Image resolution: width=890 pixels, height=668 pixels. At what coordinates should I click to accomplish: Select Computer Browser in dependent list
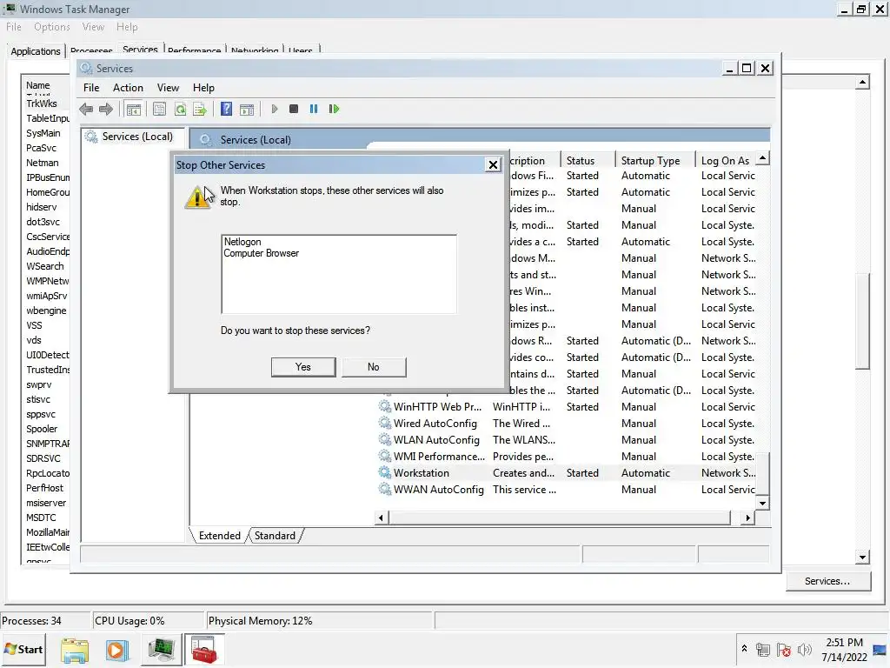coord(261,253)
